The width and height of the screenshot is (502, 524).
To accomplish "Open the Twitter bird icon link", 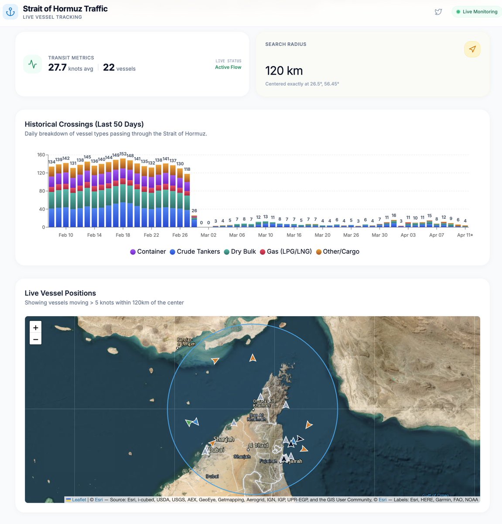I will pyautogui.click(x=438, y=12).
